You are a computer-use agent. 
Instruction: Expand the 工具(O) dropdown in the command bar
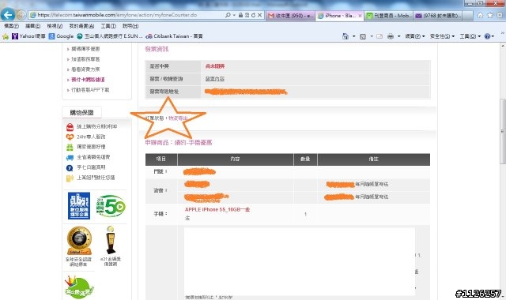(470, 36)
